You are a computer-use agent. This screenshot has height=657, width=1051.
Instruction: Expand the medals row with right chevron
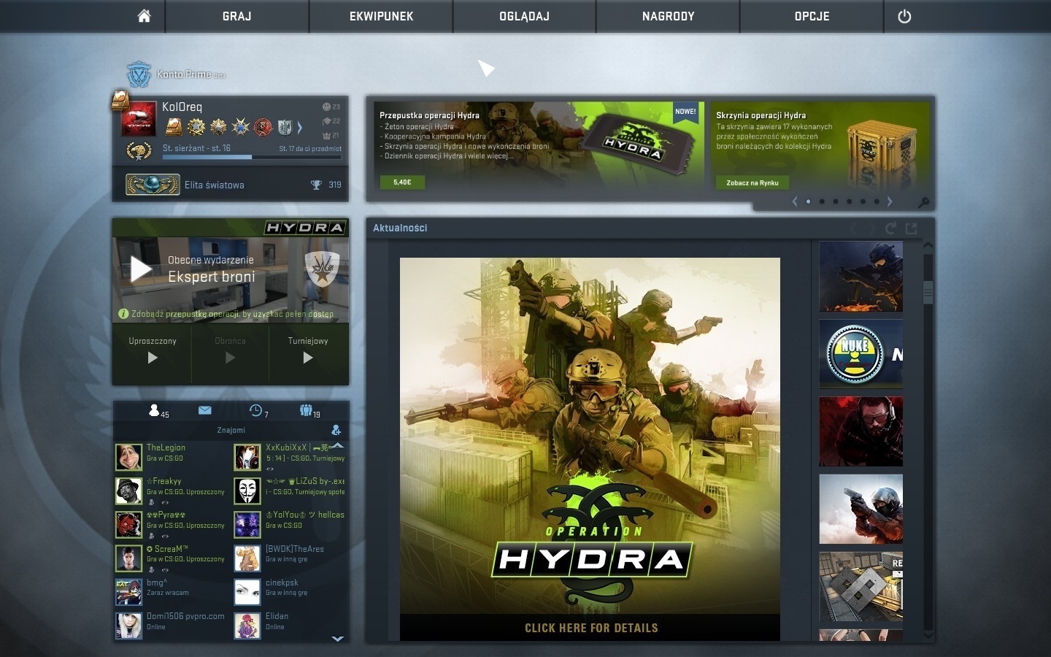(299, 128)
